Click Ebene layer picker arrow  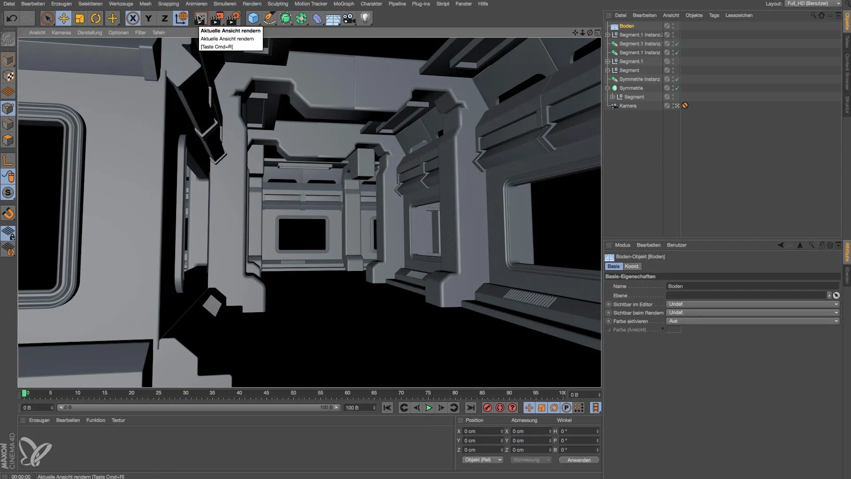(829, 295)
